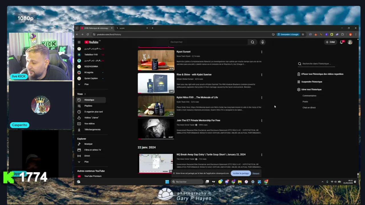Viewport: 365px width, 205px height.
Task: Open ROQYASUNNA channel subscription
Action: click(91, 66)
